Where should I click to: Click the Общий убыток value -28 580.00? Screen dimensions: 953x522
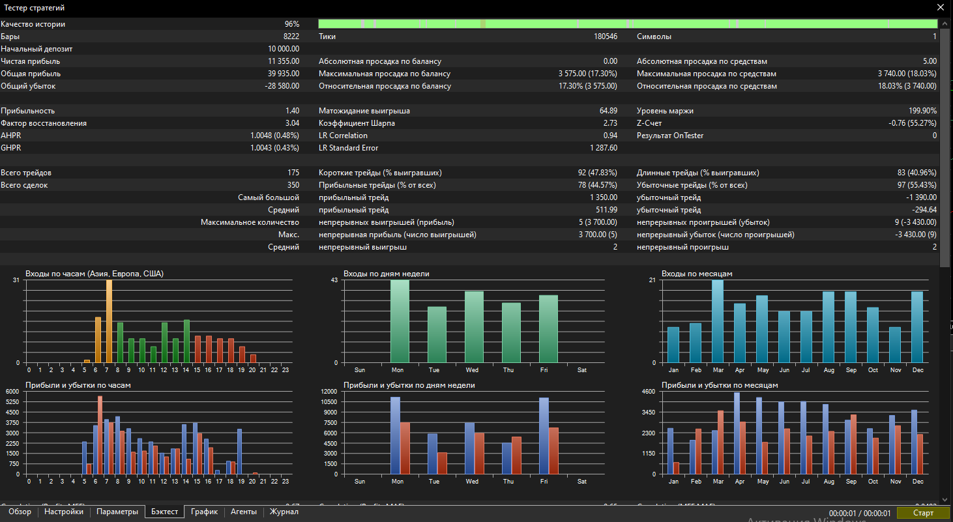click(282, 86)
